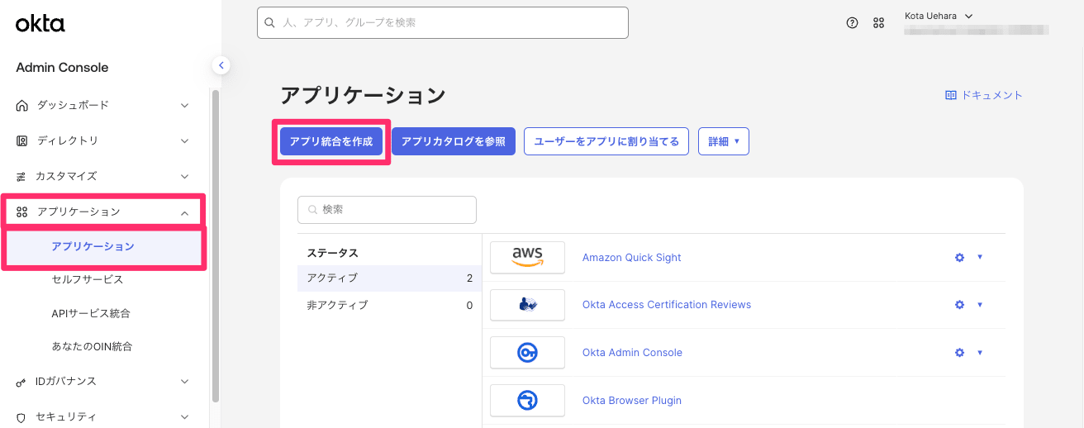This screenshot has height=428, width=1084.
Task: Open Amazon Quick Sight app link
Action: coord(632,257)
